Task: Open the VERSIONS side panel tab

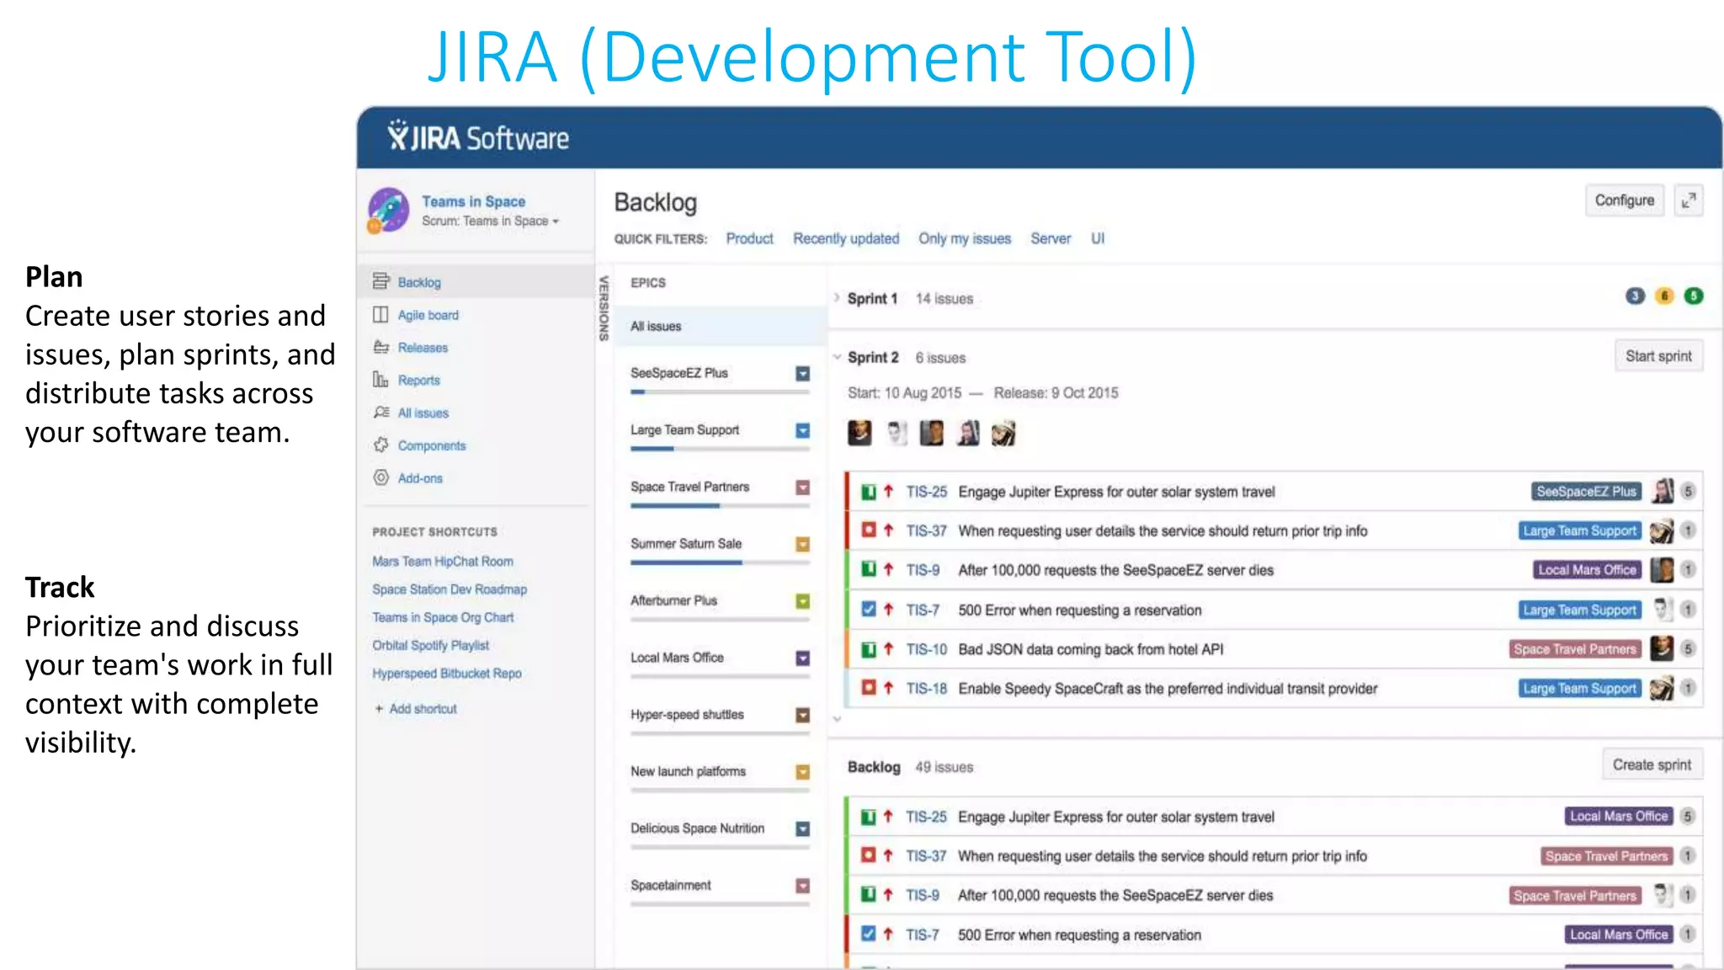Action: point(604,307)
